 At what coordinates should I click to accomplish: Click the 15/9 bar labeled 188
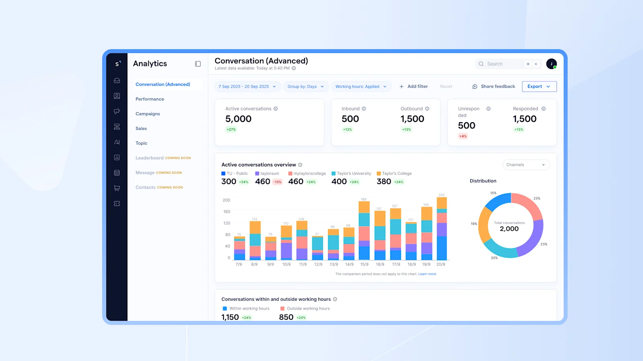(x=364, y=231)
